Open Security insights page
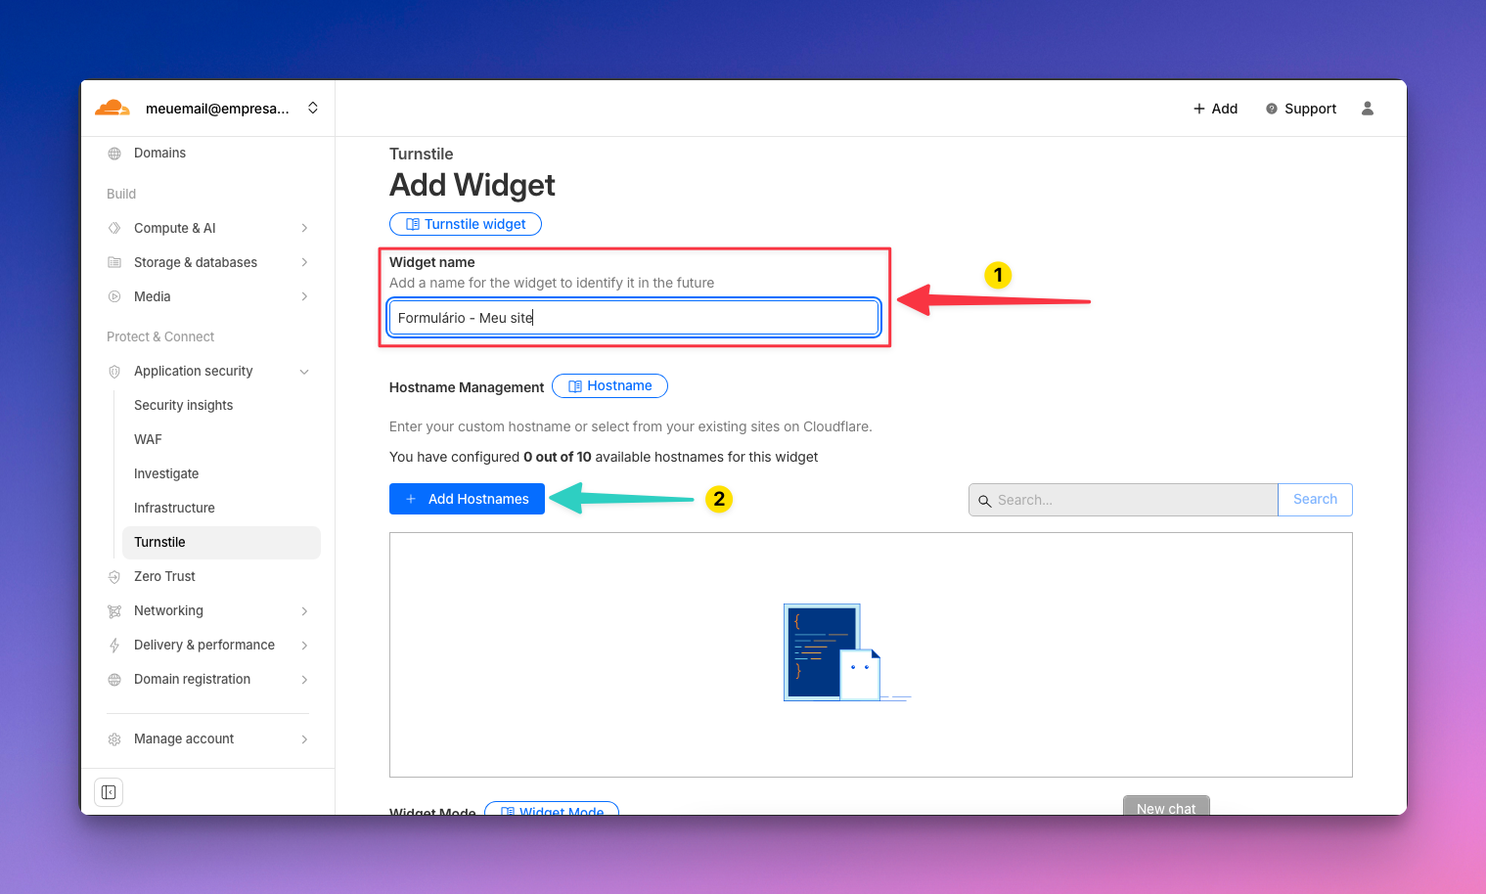The image size is (1486, 894). (184, 406)
